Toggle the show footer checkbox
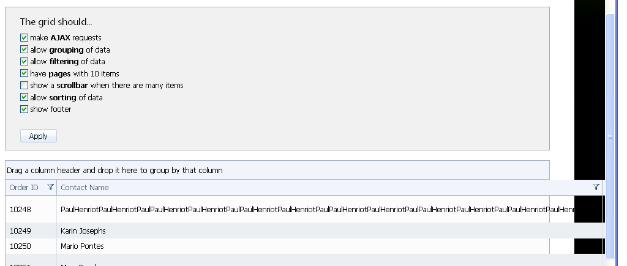 point(24,109)
